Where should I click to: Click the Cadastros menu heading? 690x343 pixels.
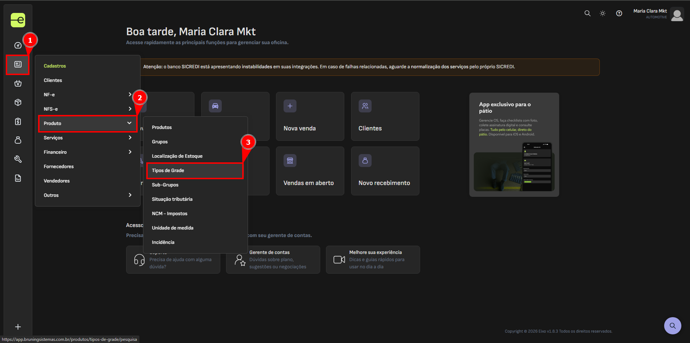[x=55, y=66]
